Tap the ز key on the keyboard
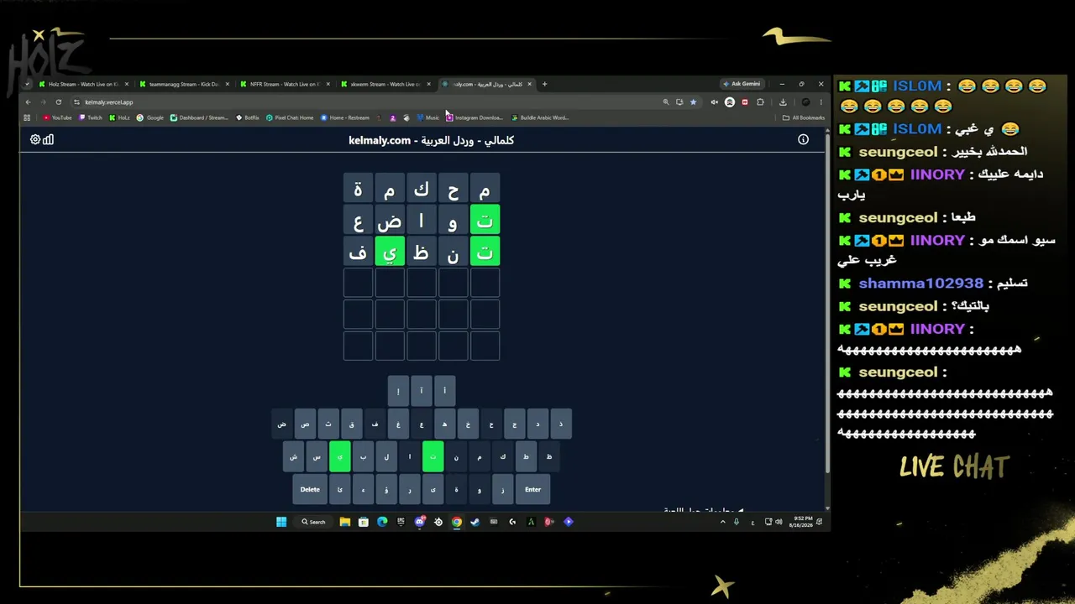 (x=502, y=490)
